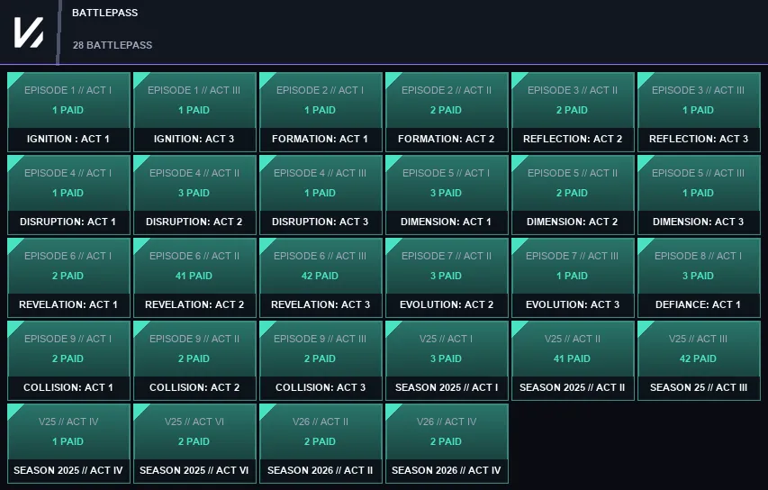Select Dimension: Act 3 battlepass card
The height and width of the screenshot is (490, 768).
pyautogui.click(x=699, y=195)
